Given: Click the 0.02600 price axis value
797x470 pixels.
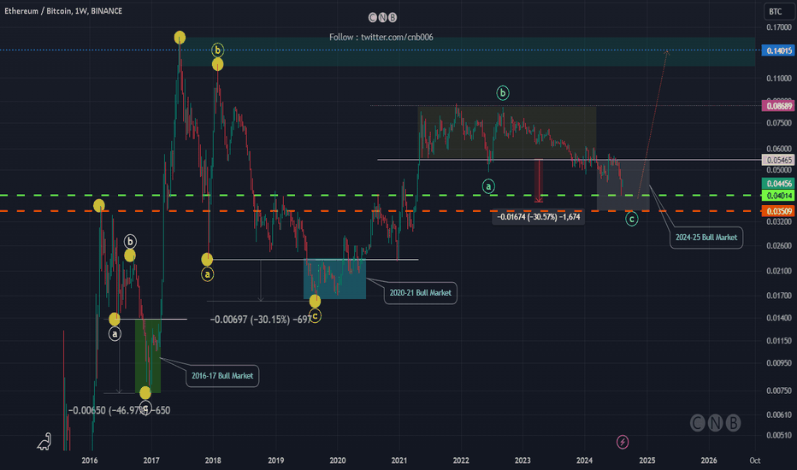Looking at the screenshot, I should pyautogui.click(x=779, y=245).
